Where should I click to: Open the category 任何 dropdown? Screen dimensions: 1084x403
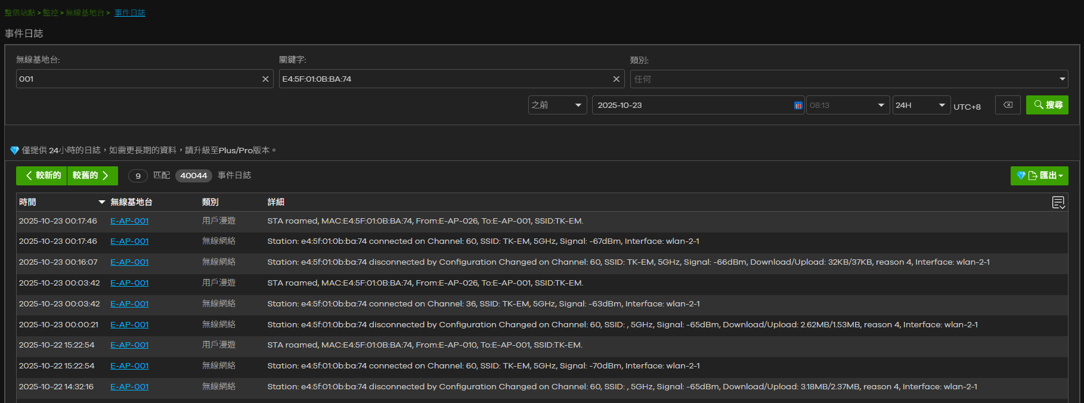849,79
